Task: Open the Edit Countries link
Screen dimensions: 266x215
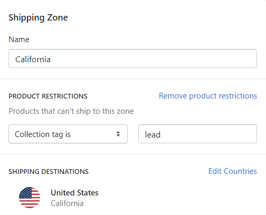Action: point(233,171)
